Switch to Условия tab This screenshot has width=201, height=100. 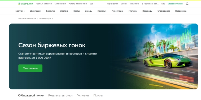point(83,96)
